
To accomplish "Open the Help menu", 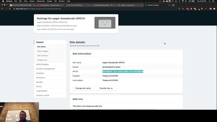I will click(x=68, y=1).
